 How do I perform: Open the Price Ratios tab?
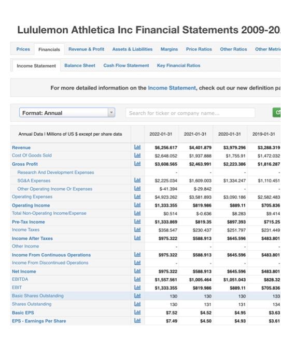pos(199,49)
